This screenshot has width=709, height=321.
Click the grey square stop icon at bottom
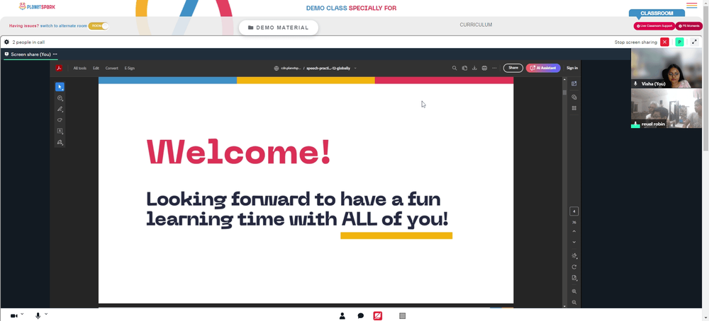[403, 316]
